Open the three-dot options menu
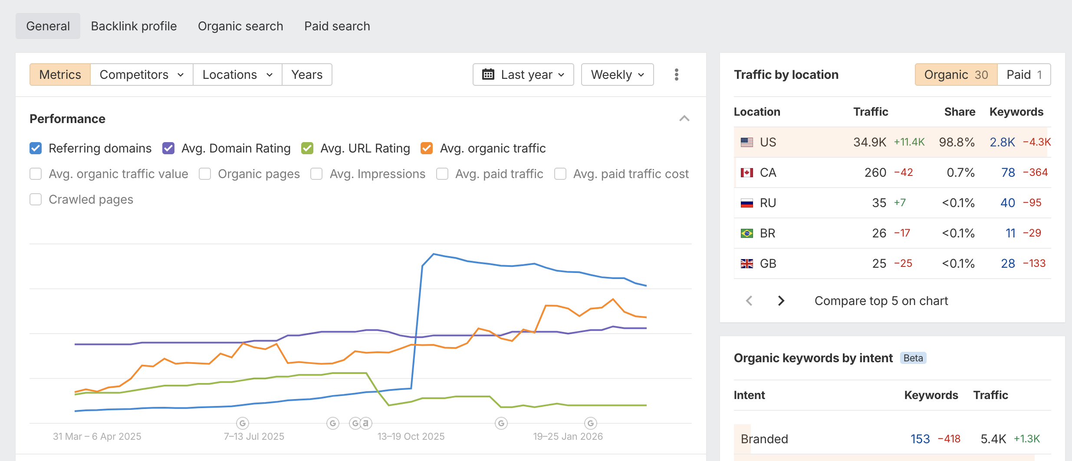The image size is (1072, 461). click(x=676, y=75)
